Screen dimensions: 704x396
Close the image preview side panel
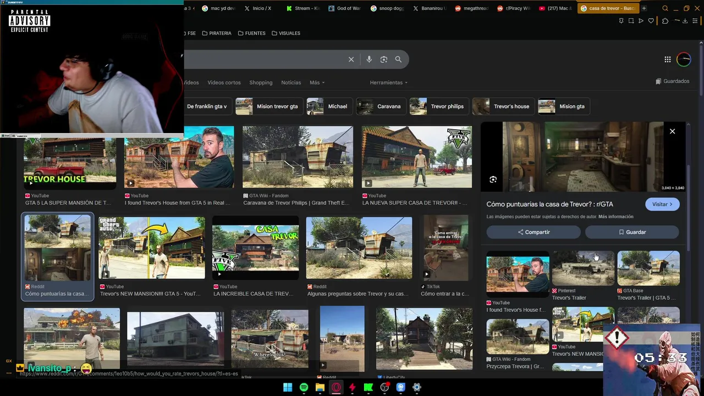pos(672,131)
